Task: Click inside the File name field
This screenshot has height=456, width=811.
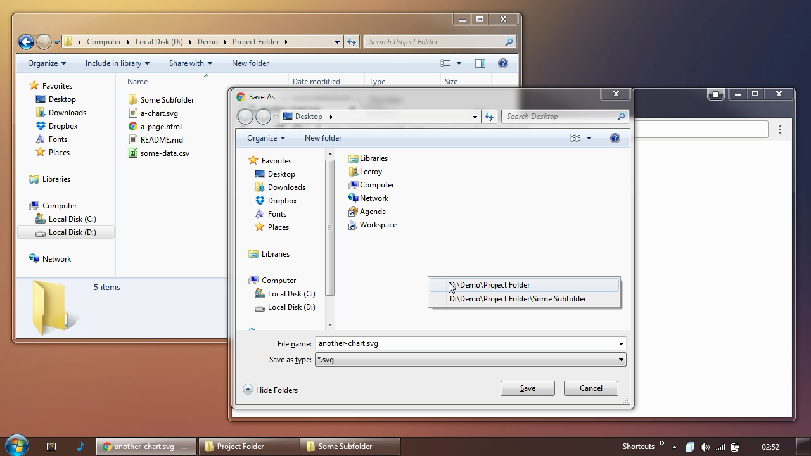Action: coord(444,343)
